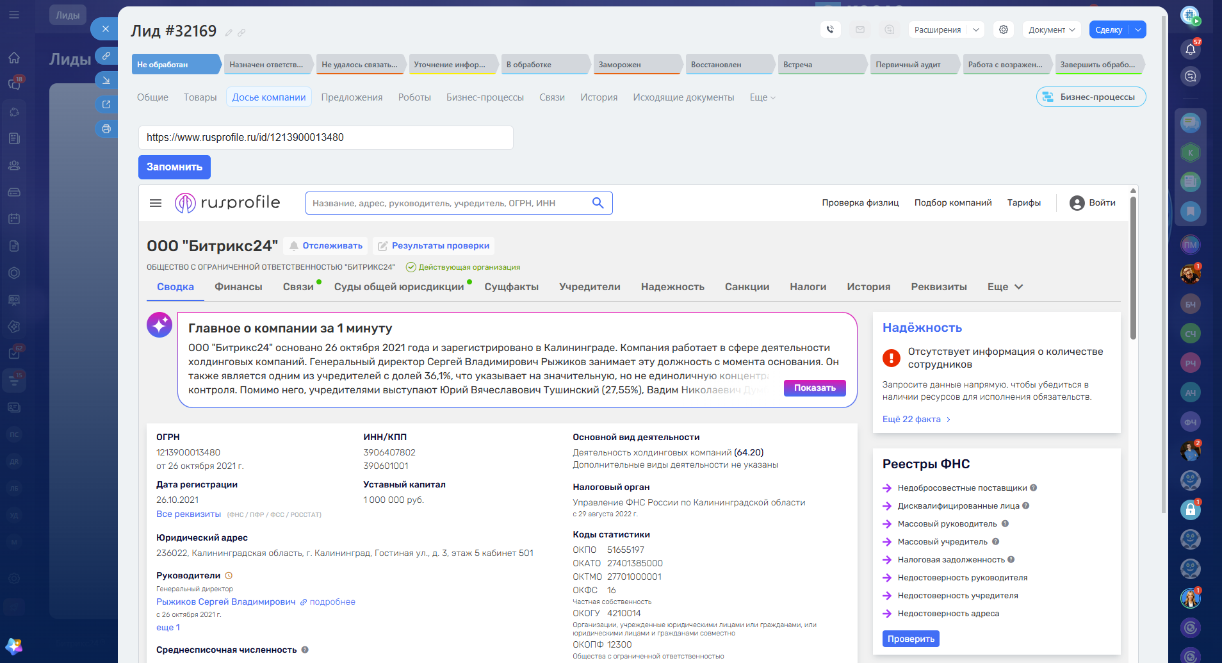Open lead settings gear icon

coord(1004,29)
